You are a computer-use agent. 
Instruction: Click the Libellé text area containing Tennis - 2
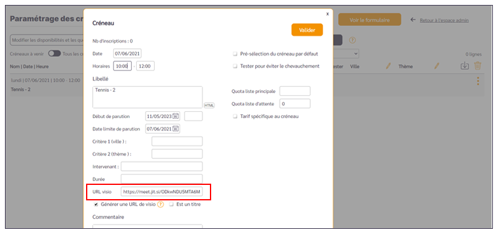click(x=147, y=97)
